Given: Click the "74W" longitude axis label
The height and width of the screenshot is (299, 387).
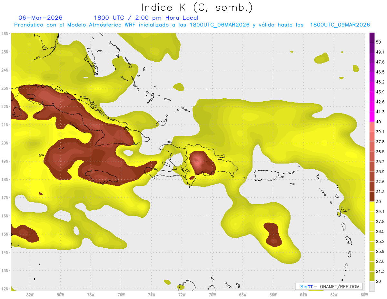Looking at the screenshot, I should coord(152,295).
